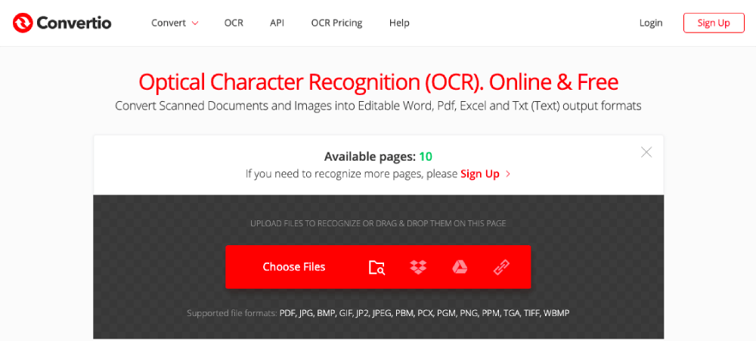Image resolution: width=756 pixels, height=341 pixels.
Task: Select Help in the top navigation
Action: 399,23
